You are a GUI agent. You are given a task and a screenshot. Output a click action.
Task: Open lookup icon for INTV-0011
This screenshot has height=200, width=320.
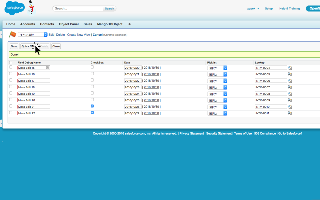(x=290, y=113)
